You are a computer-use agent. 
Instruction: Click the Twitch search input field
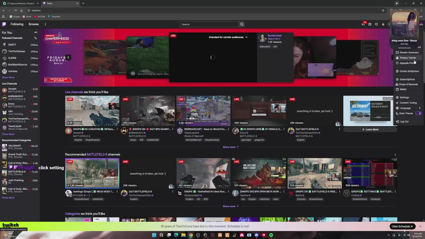pos(209,24)
